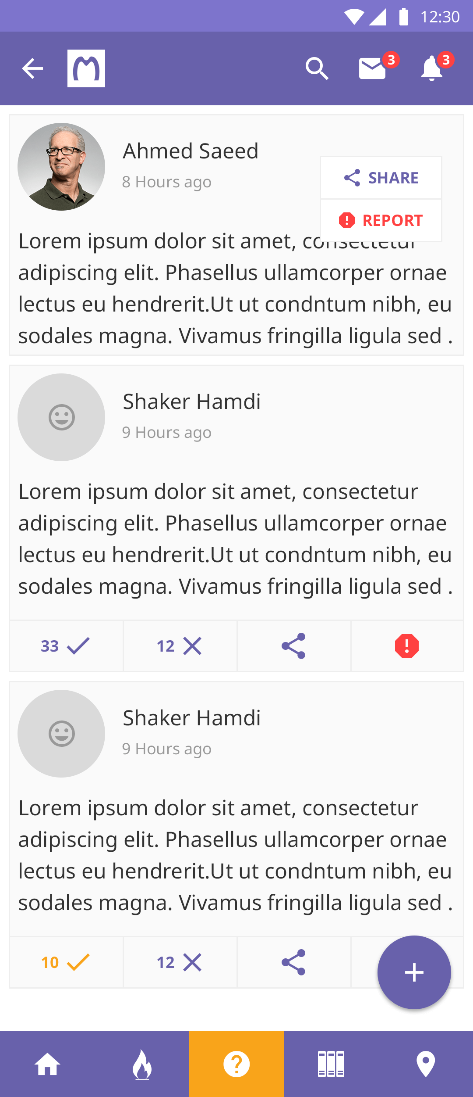
Task: Share the third post via share icon
Action: pyautogui.click(x=293, y=962)
